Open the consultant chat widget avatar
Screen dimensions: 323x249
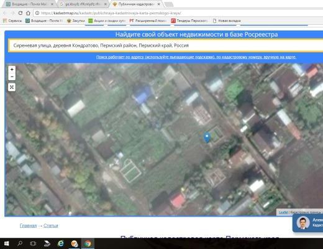coord(303,223)
